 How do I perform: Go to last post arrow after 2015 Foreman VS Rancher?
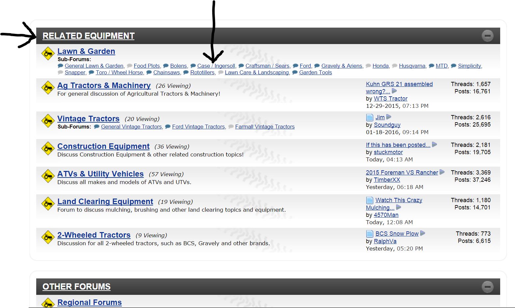tap(442, 172)
